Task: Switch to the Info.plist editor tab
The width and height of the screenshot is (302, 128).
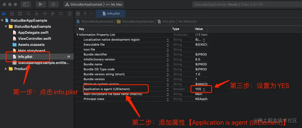Action: coord(111,13)
